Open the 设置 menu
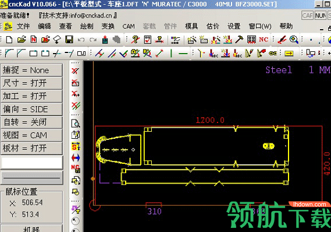Image resolution: width=331 pixels, height=232 pixels. [x=234, y=26]
